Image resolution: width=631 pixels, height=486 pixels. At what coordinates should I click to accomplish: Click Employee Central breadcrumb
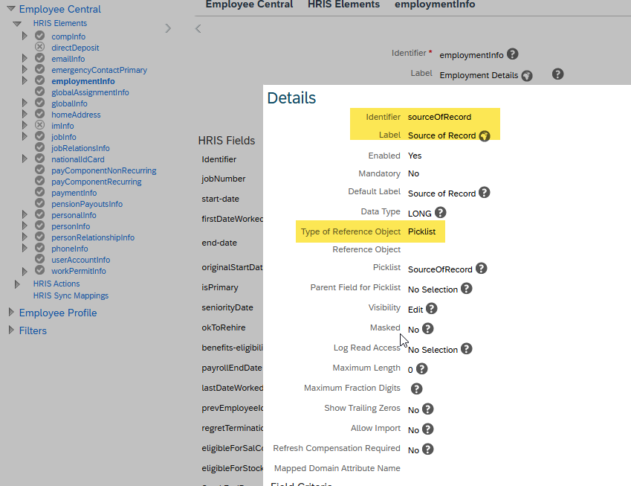pyautogui.click(x=249, y=4)
